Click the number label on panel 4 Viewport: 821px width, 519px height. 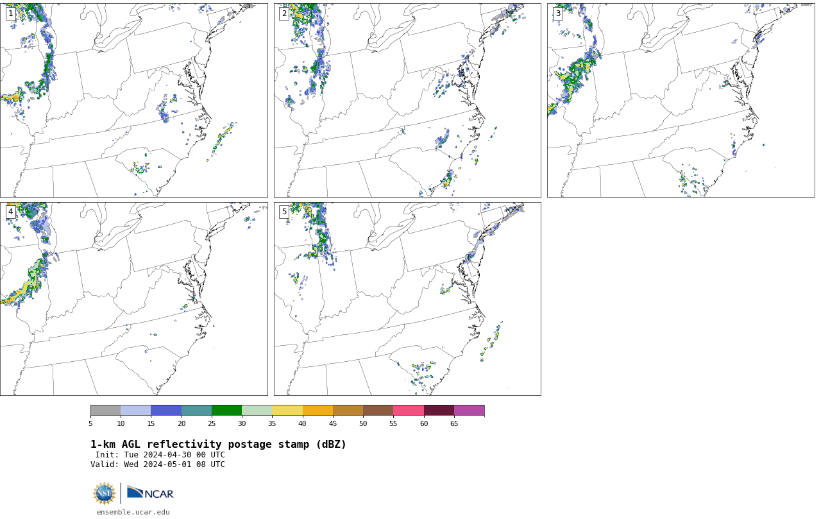click(11, 212)
